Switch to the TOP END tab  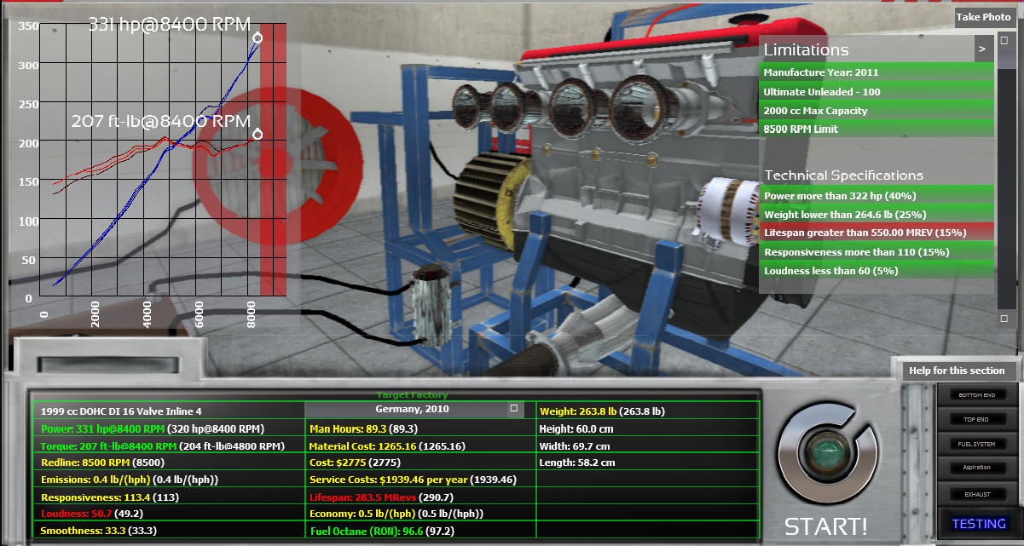point(976,420)
